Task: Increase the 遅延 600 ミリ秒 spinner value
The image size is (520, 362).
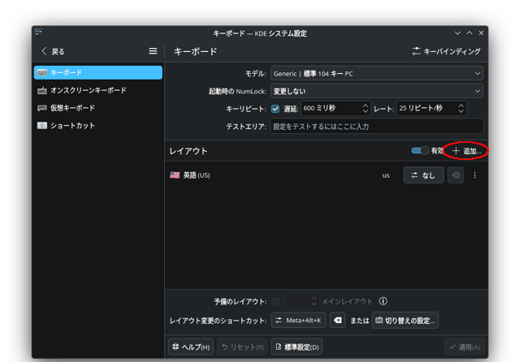Action: [x=365, y=106]
